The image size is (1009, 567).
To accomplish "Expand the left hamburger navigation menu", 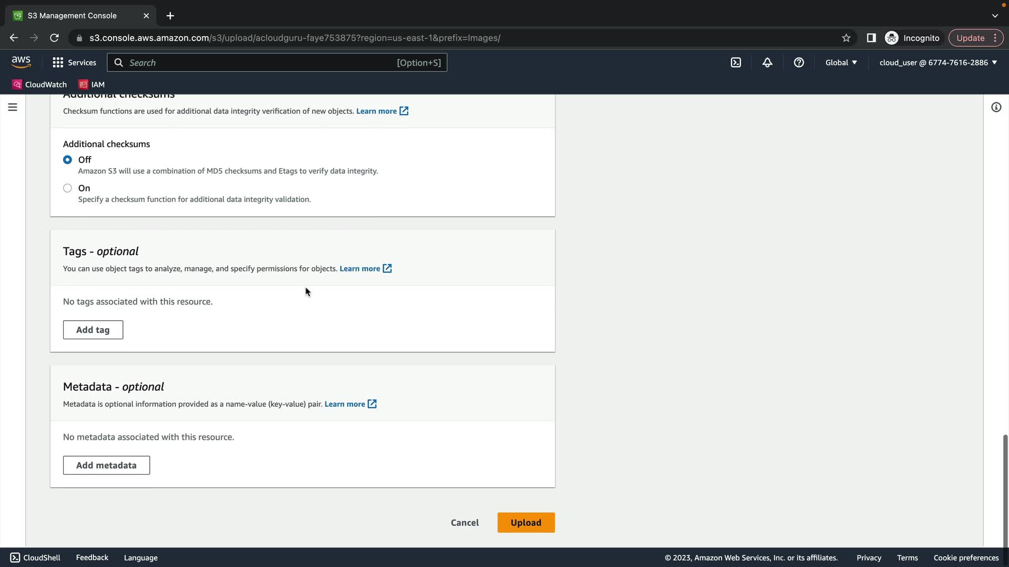I will [13, 107].
